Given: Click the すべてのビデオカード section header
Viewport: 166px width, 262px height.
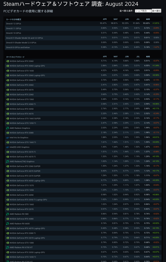Looking at the screenshot, I should click(15, 57).
